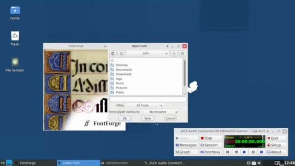Select the parent directory '..' entry
This screenshot has width=295, height=166.
click(x=146, y=60)
